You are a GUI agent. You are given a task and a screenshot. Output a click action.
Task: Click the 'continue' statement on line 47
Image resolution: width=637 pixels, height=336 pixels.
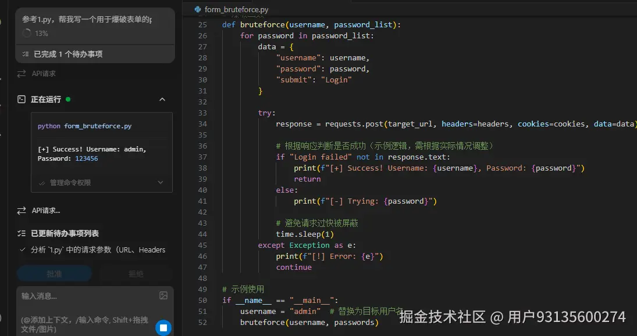coord(294,267)
